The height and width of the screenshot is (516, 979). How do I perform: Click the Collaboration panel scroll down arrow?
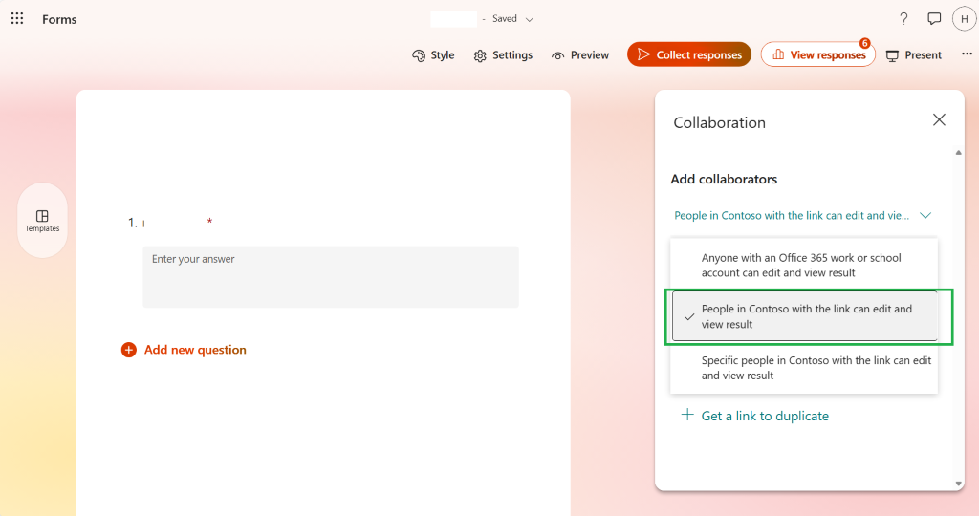pos(958,484)
